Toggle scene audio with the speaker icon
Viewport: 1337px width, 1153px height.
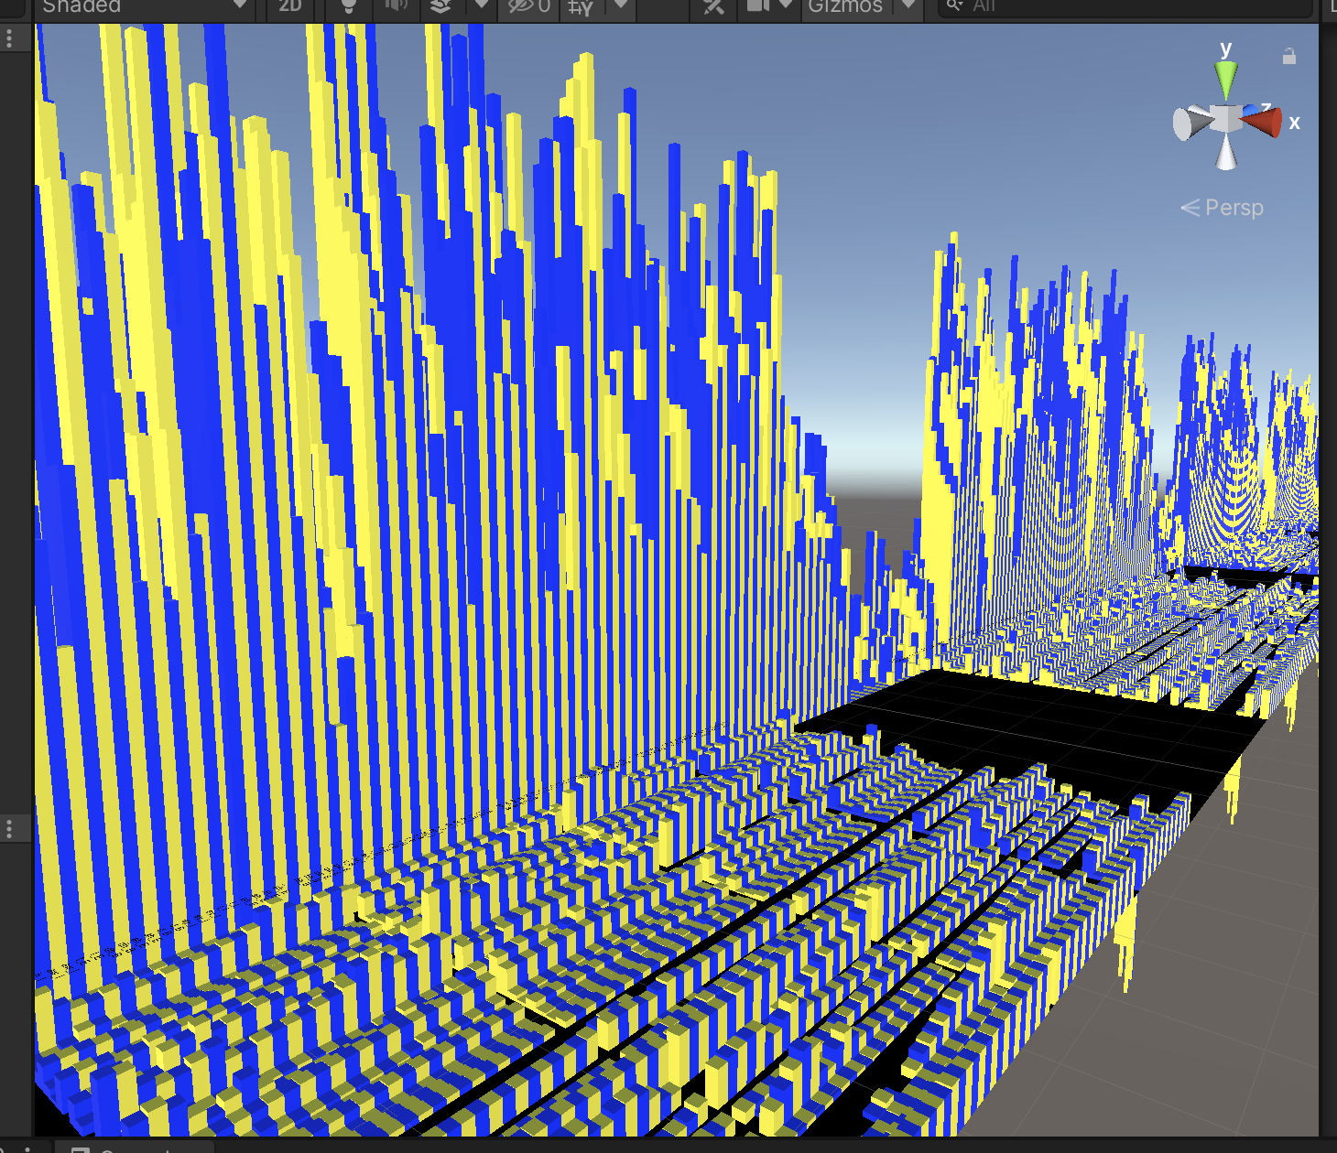pos(396,6)
